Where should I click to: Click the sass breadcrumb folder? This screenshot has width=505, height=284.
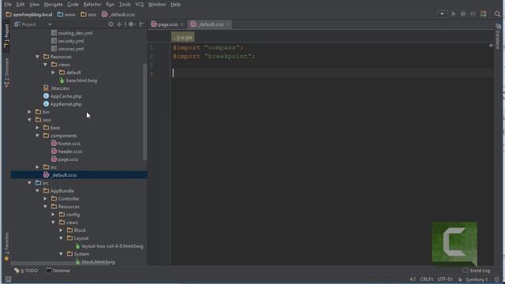pos(88,14)
